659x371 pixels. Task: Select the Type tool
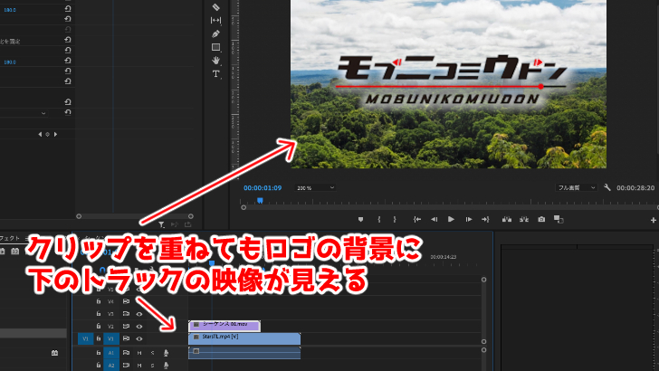tap(215, 74)
